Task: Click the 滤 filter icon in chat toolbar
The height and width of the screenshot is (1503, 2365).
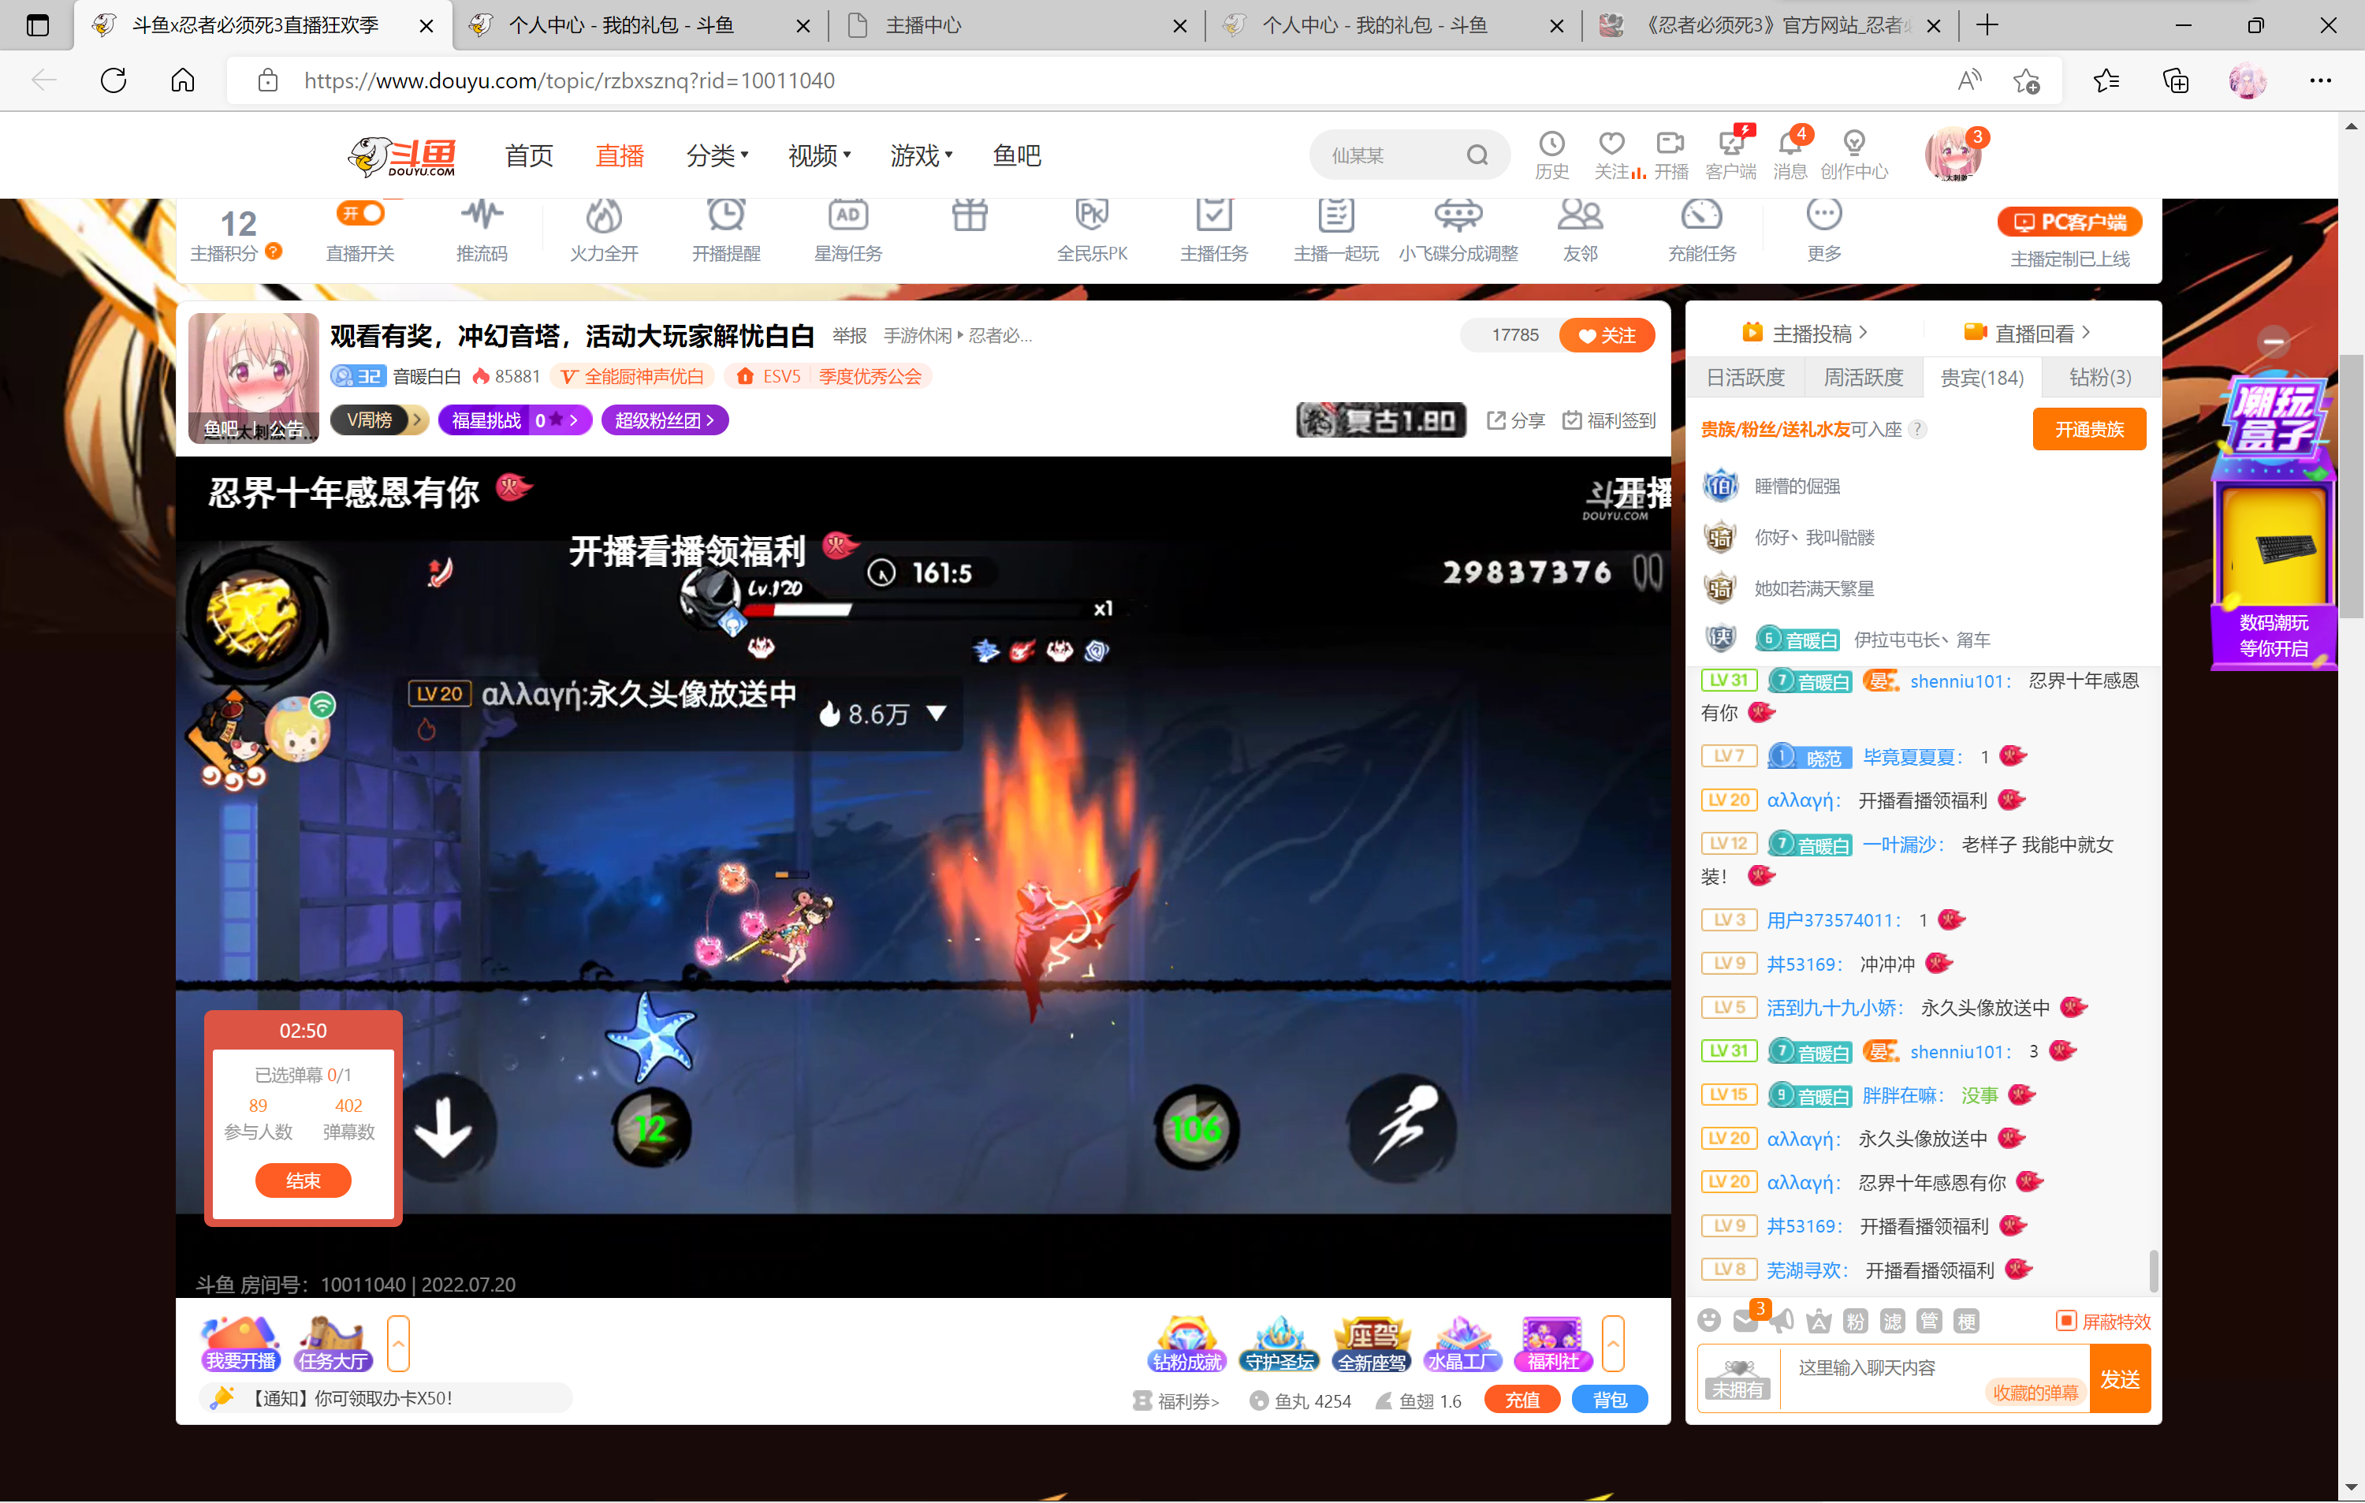Action: [1893, 1322]
